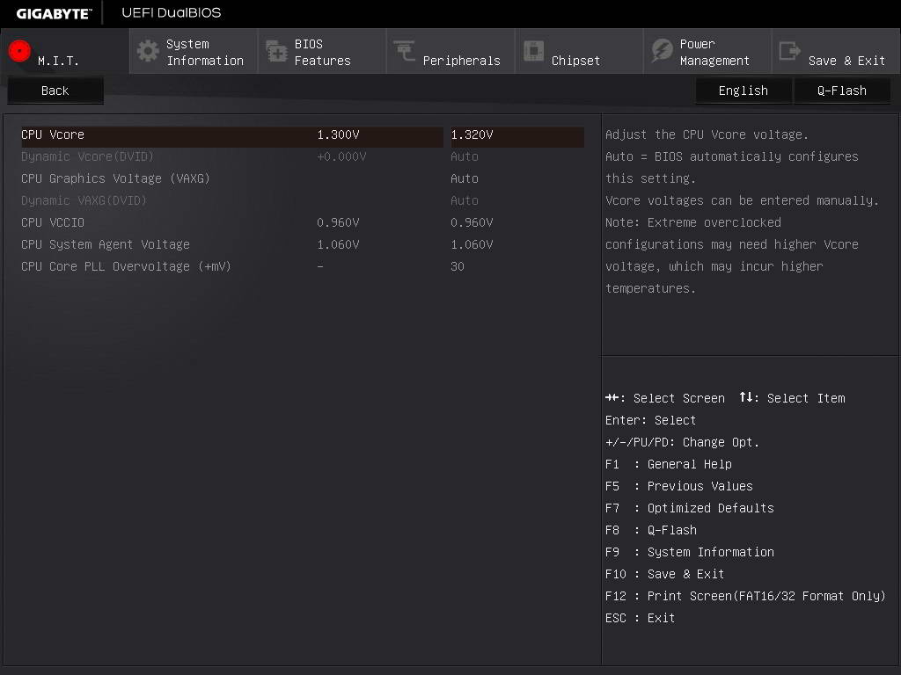Go back with the Back button
The height and width of the screenshot is (675, 901).
tap(55, 91)
